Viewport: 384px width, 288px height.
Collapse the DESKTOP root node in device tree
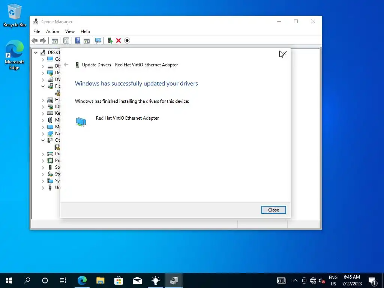click(x=36, y=52)
